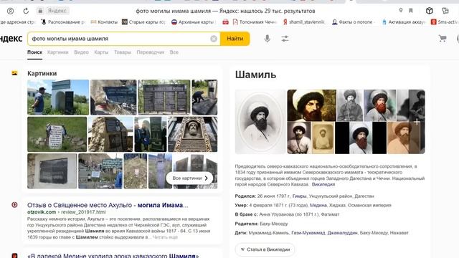The height and width of the screenshot is (258, 459).
Task: Click the yellow 'Найти' button
Action: (235, 39)
